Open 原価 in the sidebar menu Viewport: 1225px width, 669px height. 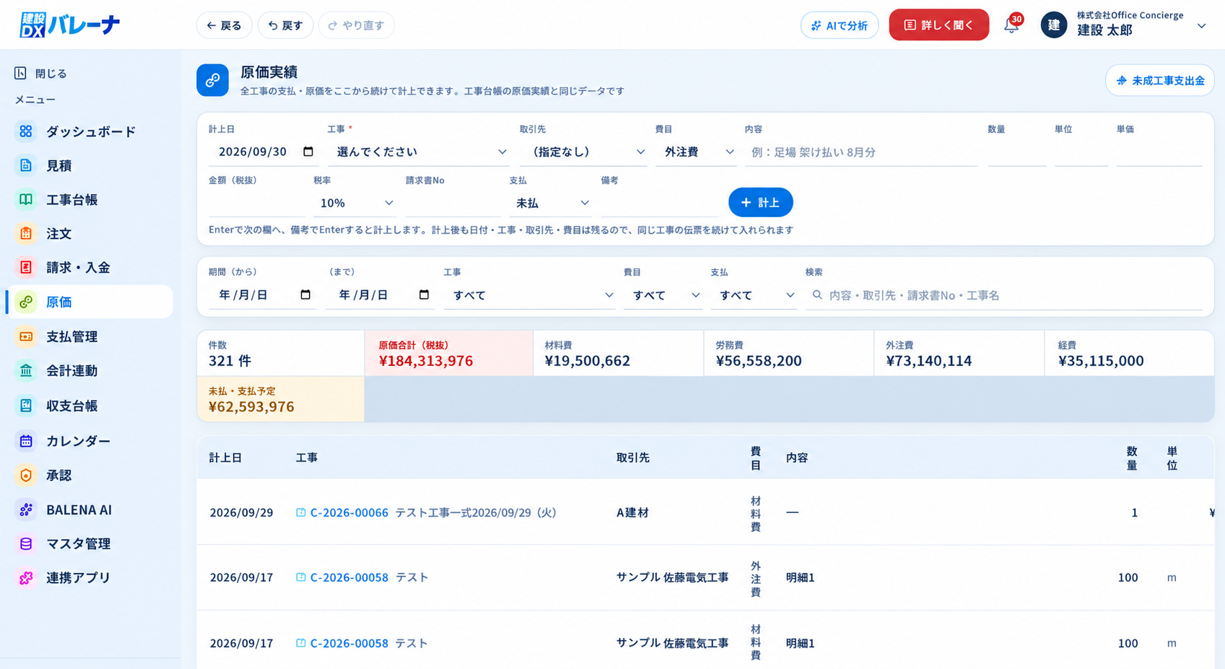90,302
